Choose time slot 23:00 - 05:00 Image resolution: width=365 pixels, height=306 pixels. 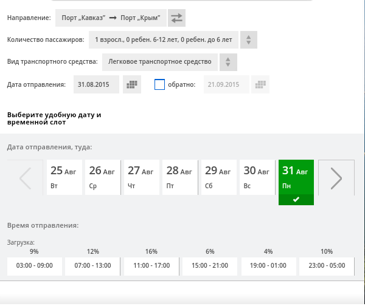(x=327, y=266)
